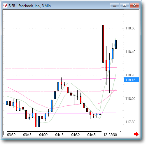Click the 117.80 price axis label
This screenshot has width=147, height=145.
[130, 122]
